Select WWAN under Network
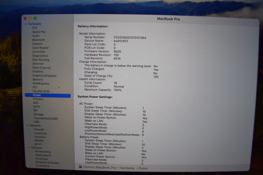This screenshot has height=175, width=263. coord(39,141)
